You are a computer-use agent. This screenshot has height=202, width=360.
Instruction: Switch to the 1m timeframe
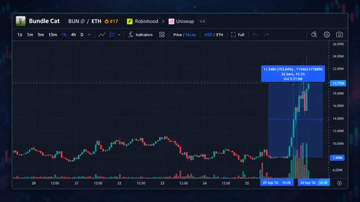click(30, 35)
